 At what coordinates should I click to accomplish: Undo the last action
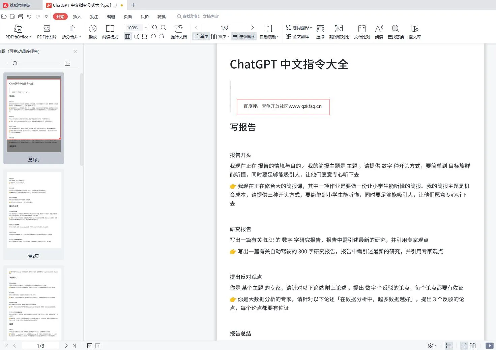pos(29,17)
